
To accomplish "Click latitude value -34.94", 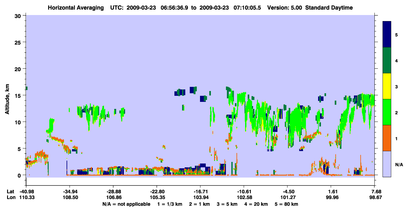I will (x=70, y=192).
